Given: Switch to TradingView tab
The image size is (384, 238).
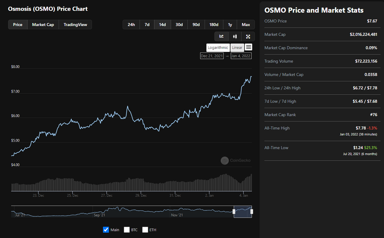Looking at the screenshot, I should (x=75, y=25).
